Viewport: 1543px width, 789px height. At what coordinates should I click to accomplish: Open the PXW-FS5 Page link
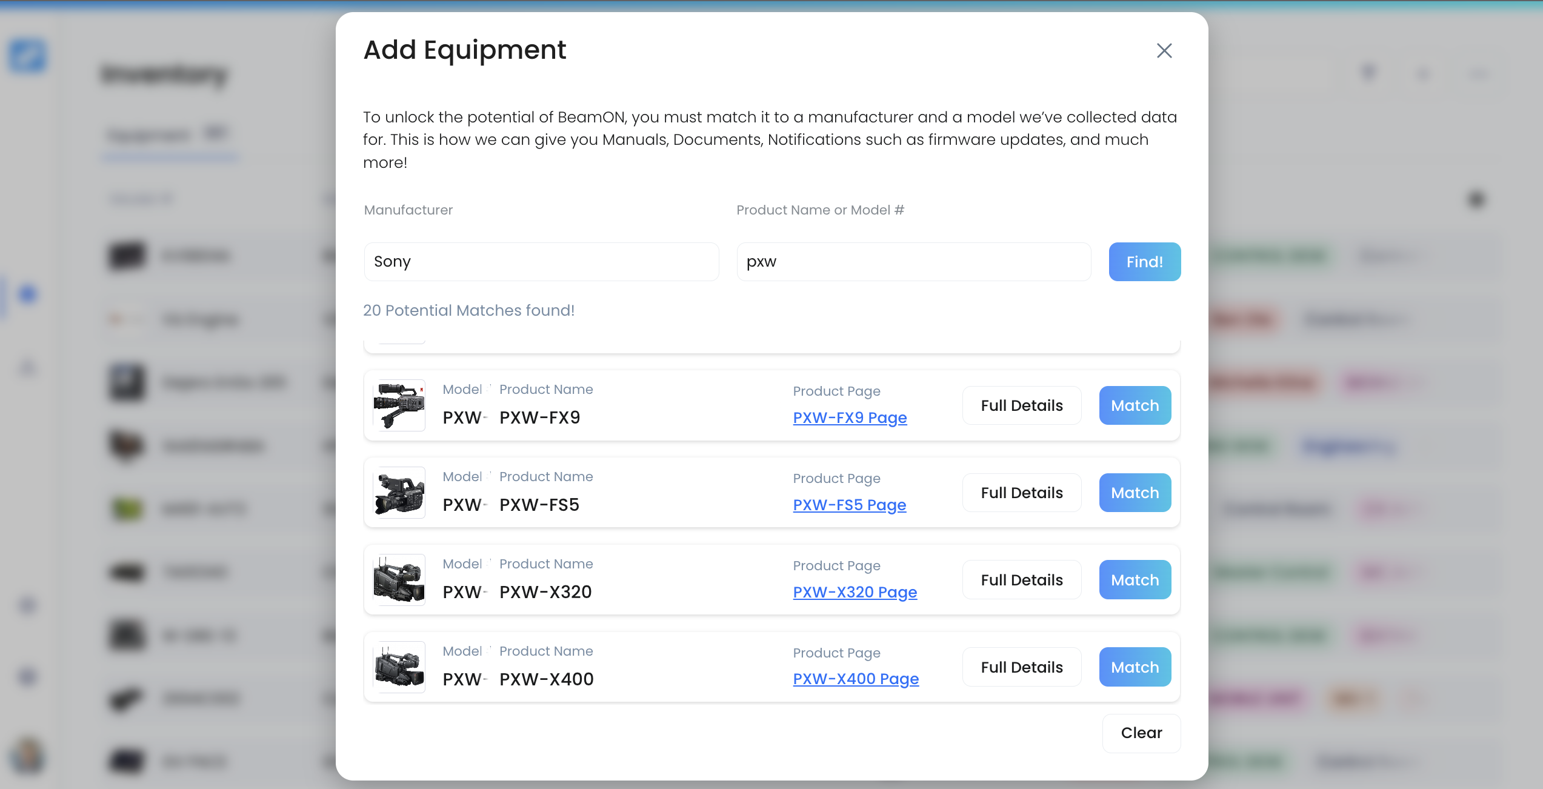pos(849,505)
